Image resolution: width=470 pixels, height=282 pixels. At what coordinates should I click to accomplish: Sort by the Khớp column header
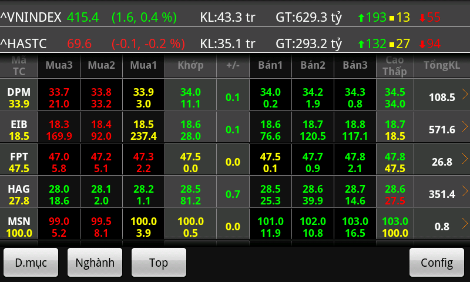click(190, 65)
